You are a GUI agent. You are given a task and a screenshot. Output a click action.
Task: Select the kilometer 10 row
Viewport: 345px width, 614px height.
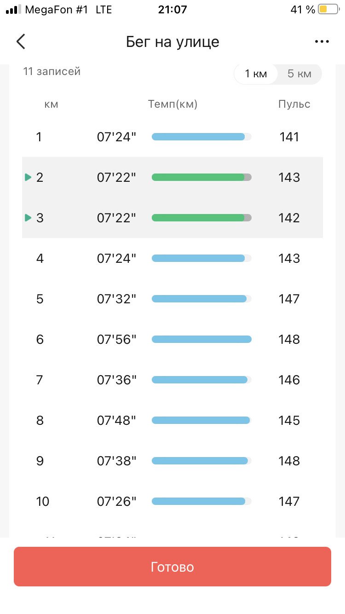pyautogui.click(x=172, y=501)
